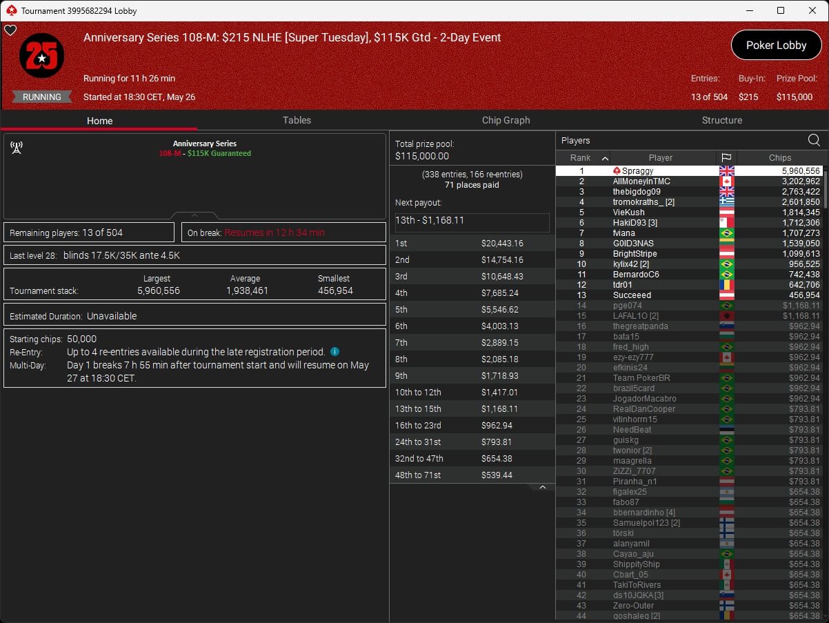829x623 pixels.
Task: Select player Spraggy row
Action: [689, 170]
